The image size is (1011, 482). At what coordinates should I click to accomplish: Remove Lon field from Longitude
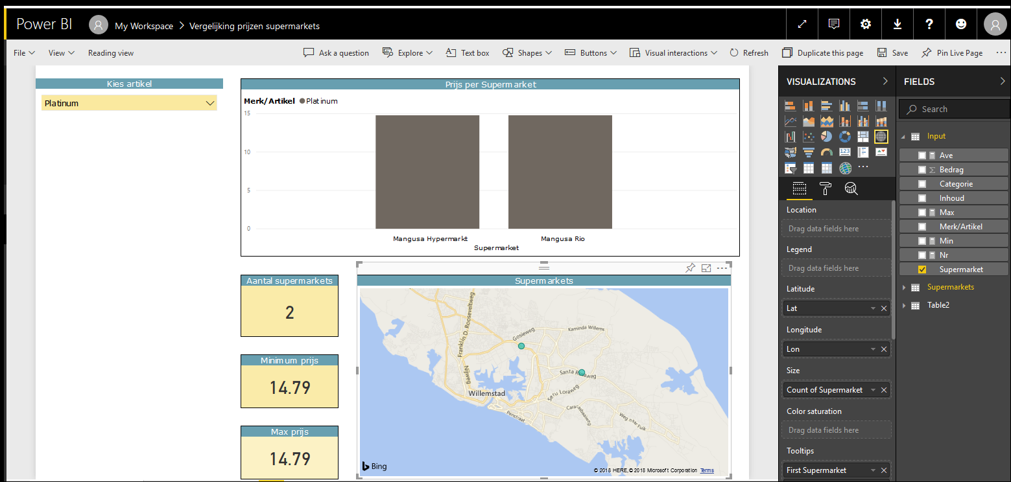point(884,349)
